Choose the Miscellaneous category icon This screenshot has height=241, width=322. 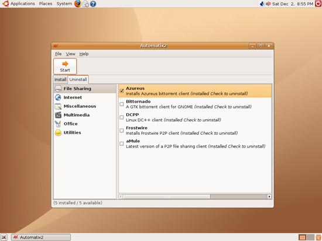point(58,106)
